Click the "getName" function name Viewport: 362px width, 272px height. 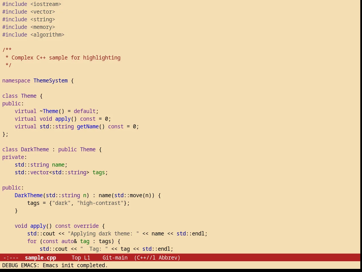pos(88,126)
